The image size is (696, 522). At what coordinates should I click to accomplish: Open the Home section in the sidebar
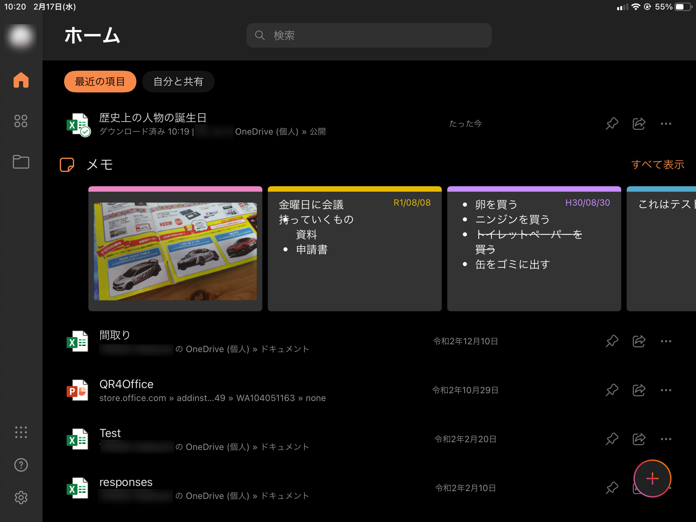point(21,80)
